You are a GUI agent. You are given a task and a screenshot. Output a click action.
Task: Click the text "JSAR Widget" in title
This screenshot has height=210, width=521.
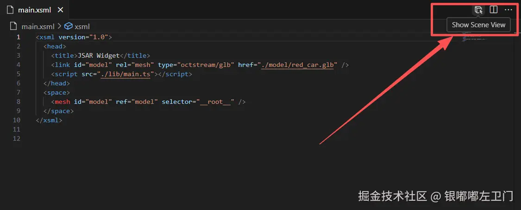pos(98,56)
